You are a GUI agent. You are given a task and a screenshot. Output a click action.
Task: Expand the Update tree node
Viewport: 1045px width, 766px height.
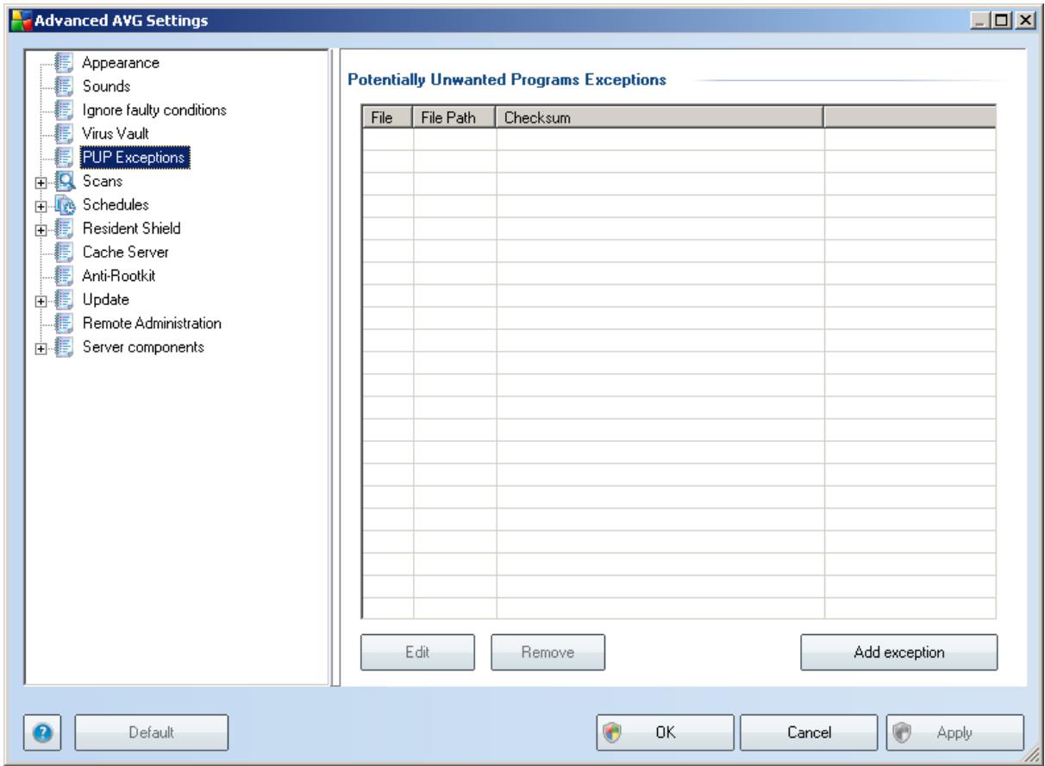[x=40, y=301]
